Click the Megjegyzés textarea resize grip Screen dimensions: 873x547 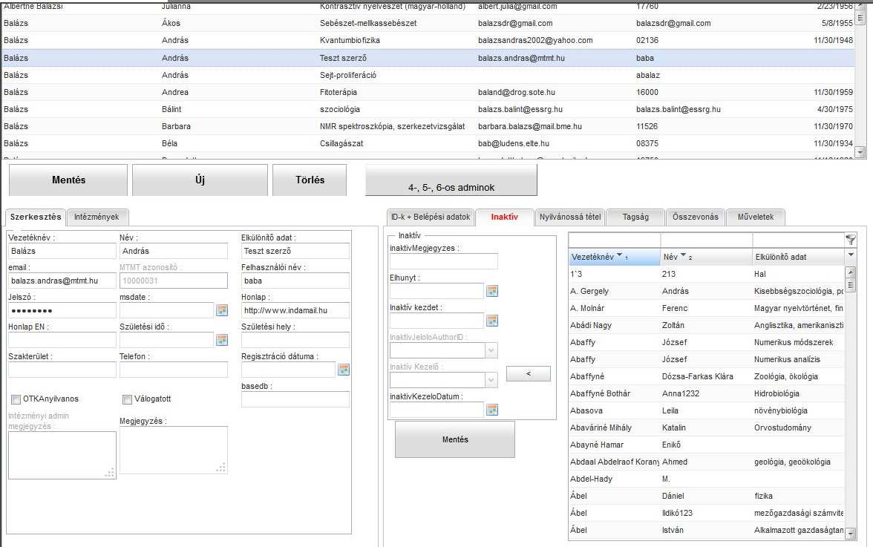point(221,468)
